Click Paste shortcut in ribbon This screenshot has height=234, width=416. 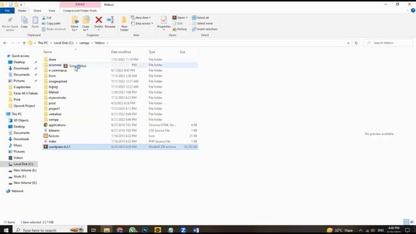tap(53, 29)
